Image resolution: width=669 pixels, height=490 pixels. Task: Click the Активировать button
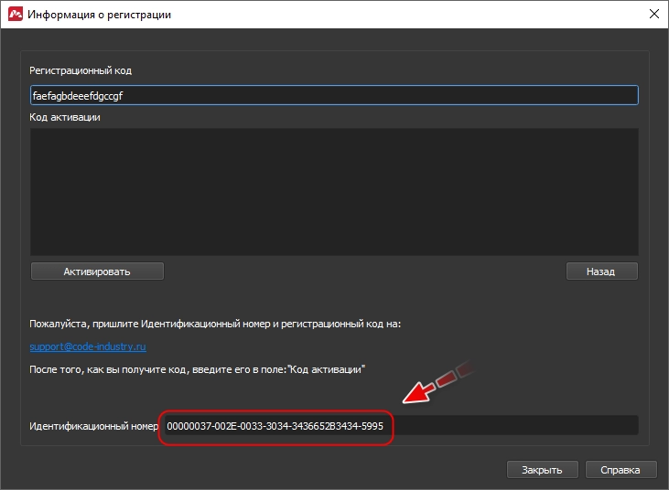pyautogui.click(x=97, y=272)
